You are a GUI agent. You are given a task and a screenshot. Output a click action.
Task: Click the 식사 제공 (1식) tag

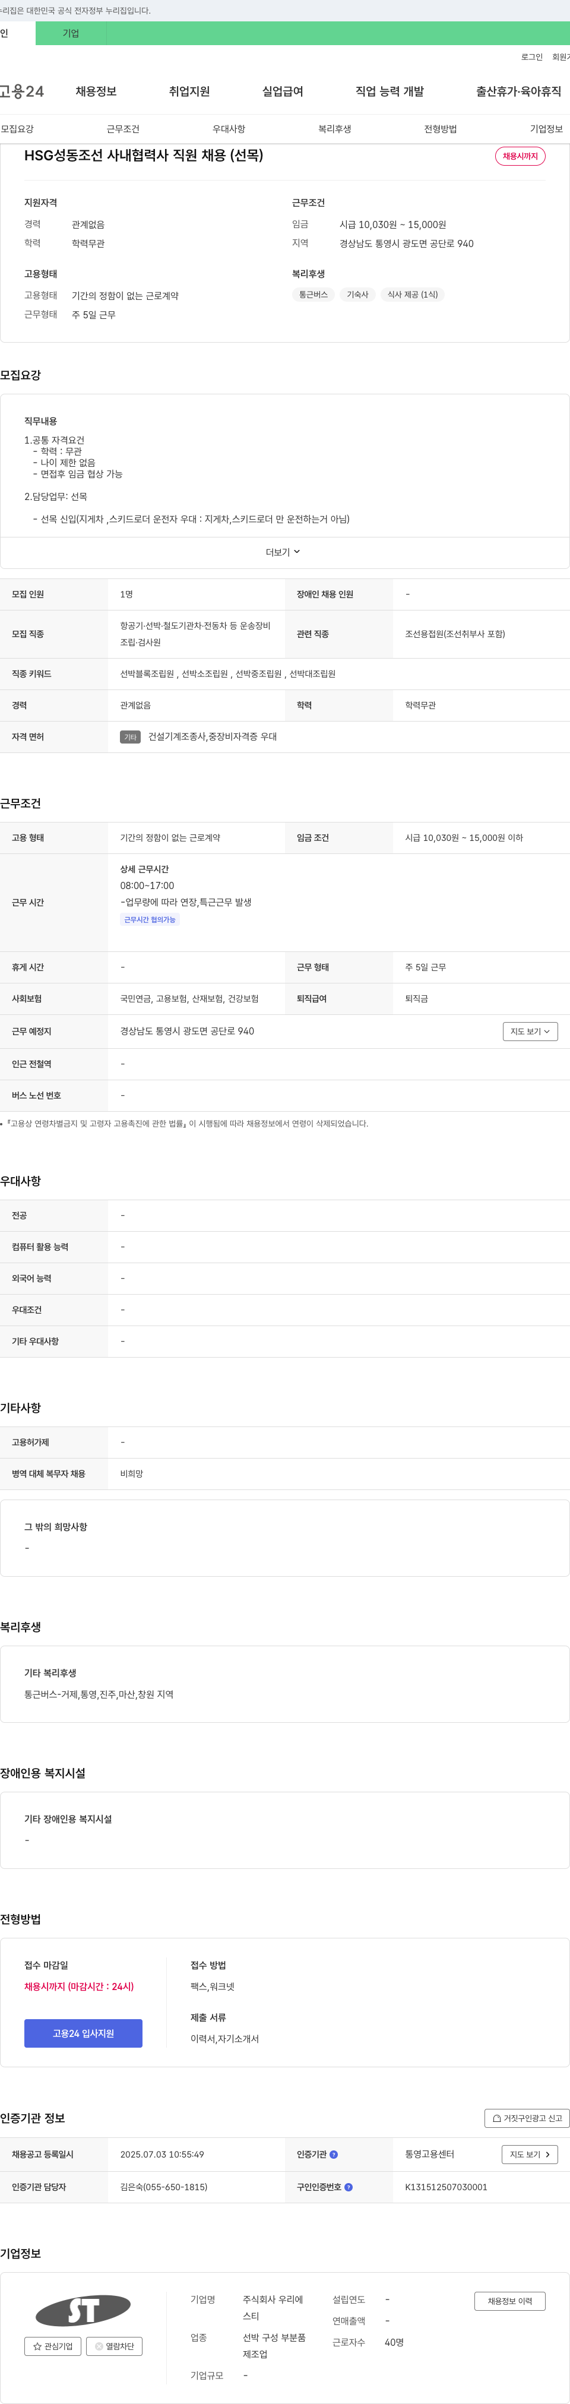click(412, 294)
